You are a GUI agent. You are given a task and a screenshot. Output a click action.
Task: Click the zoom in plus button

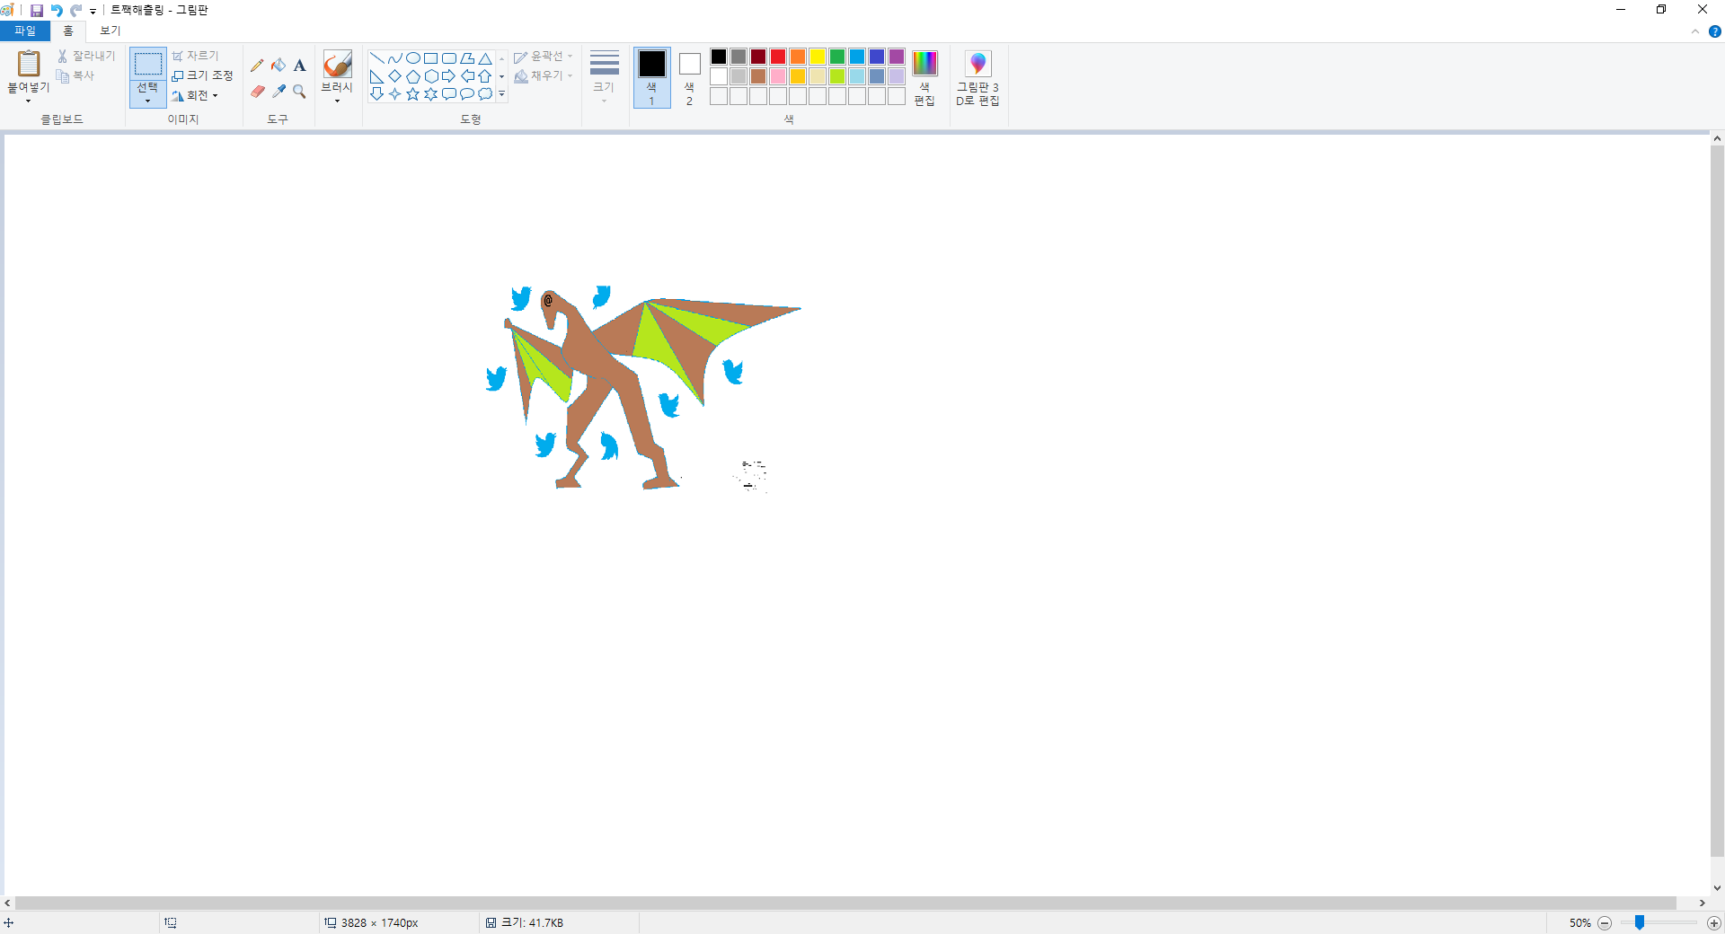pos(1713,923)
